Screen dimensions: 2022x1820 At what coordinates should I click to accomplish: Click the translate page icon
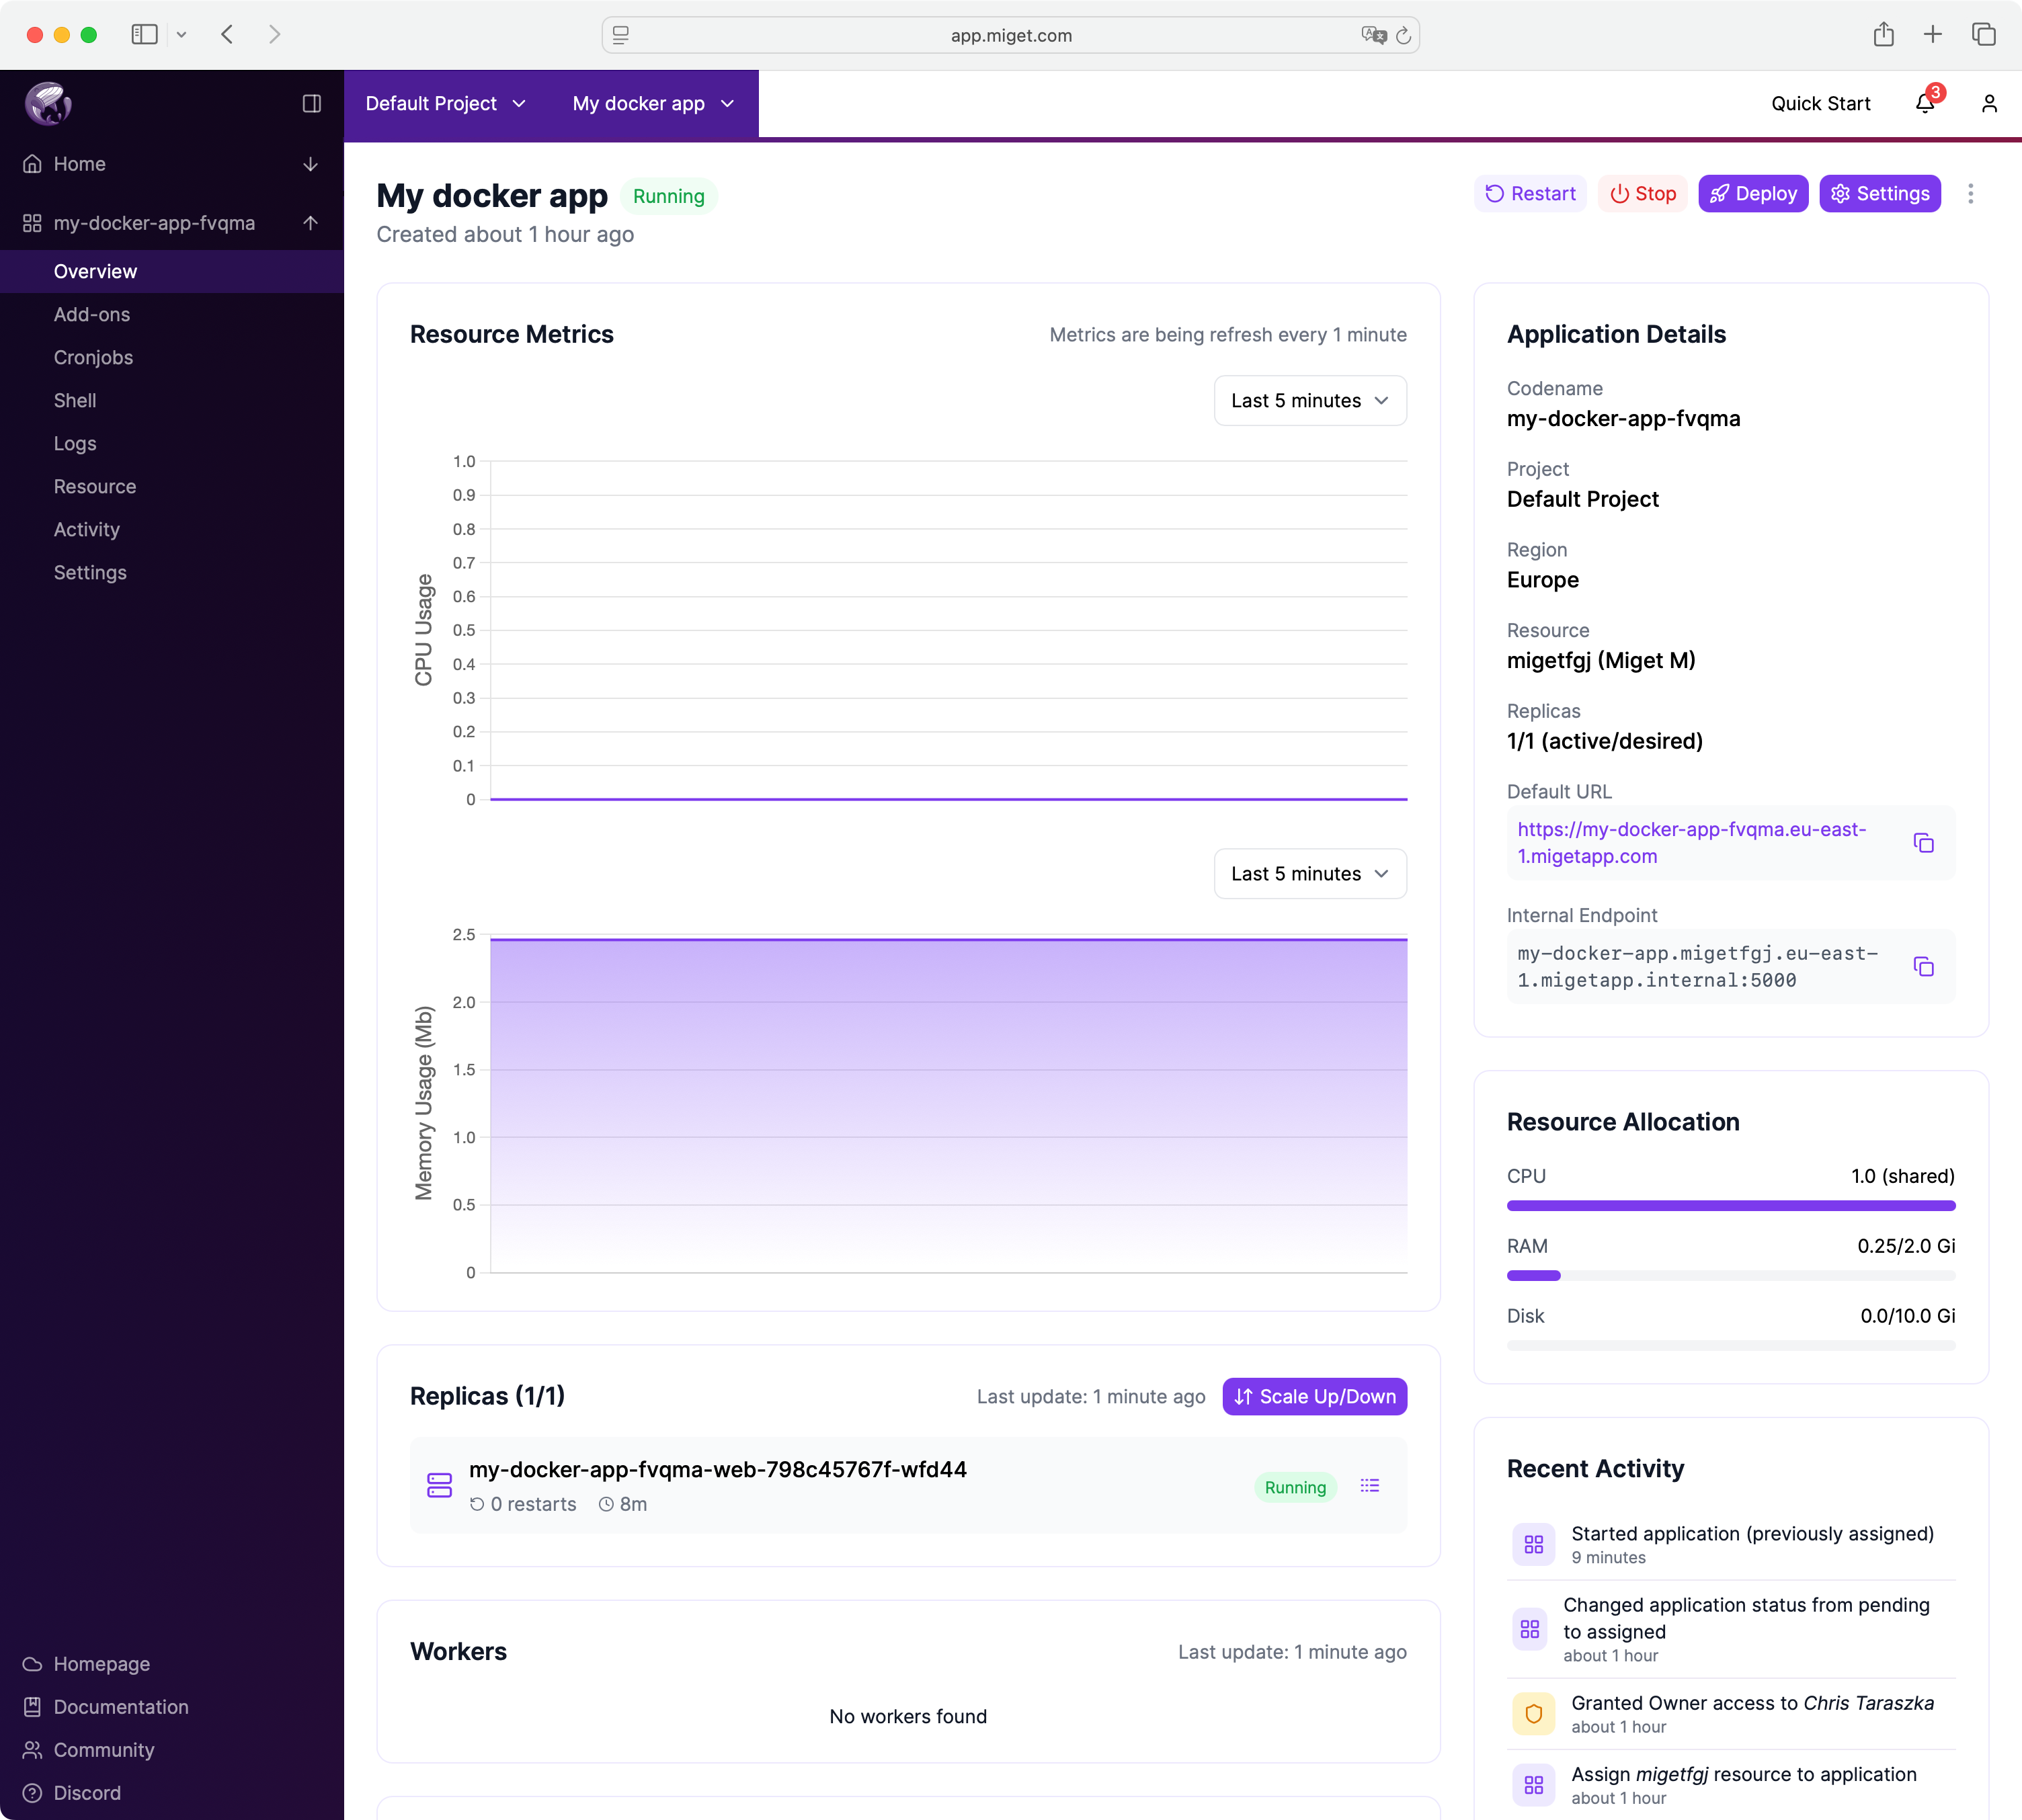(1373, 35)
